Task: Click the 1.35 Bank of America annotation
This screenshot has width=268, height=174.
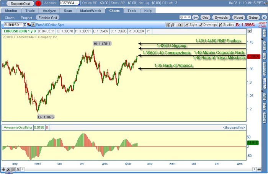Action: pyautogui.click(x=173, y=66)
